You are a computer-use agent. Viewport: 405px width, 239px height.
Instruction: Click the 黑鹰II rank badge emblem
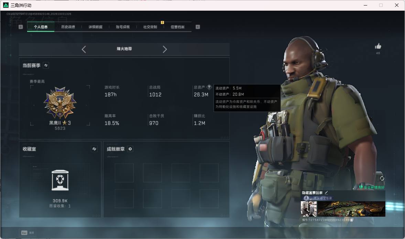[60, 103]
